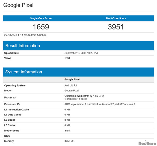Click the Views label
This screenshot has width=157, height=146.
point(8,58)
